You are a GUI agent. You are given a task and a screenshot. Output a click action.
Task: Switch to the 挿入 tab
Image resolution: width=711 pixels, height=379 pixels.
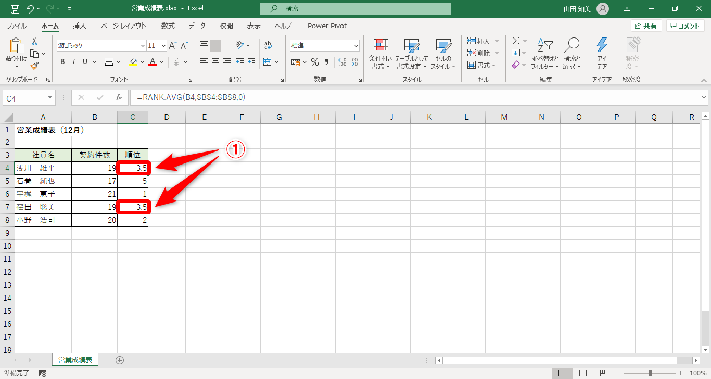79,26
